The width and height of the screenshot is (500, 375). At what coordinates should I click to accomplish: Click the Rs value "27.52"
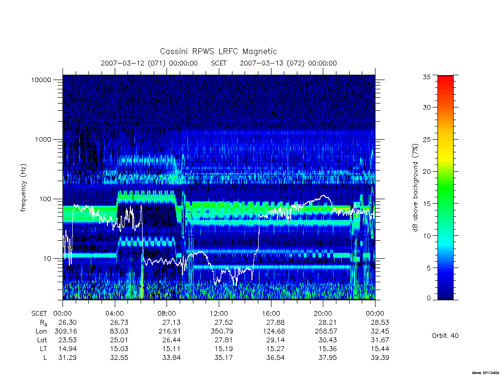click(x=224, y=322)
